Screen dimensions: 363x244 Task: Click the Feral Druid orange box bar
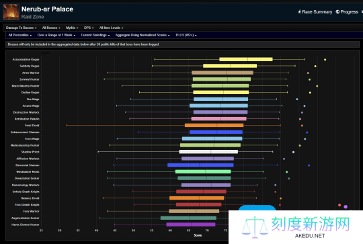[214, 126]
